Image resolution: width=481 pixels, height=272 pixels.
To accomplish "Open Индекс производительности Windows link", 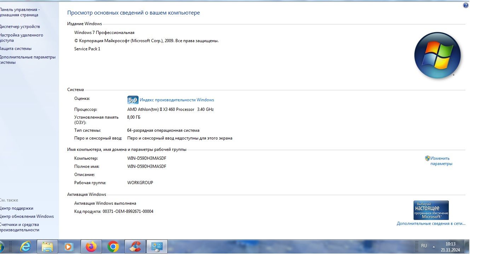I will click(x=177, y=100).
